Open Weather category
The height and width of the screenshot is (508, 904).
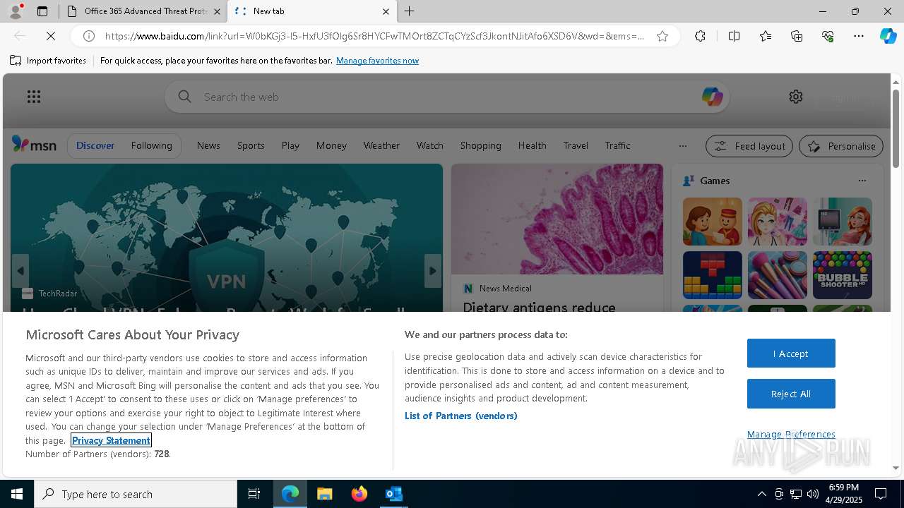(x=381, y=145)
